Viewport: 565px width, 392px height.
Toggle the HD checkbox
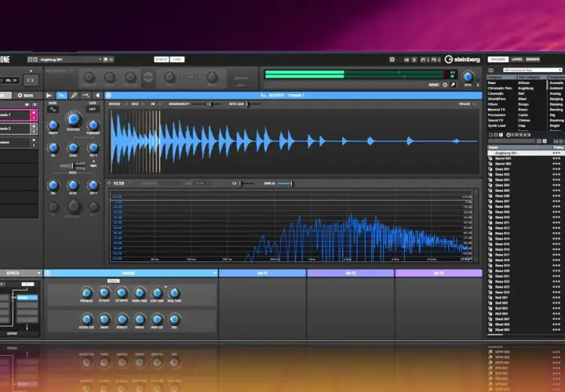click(160, 104)
